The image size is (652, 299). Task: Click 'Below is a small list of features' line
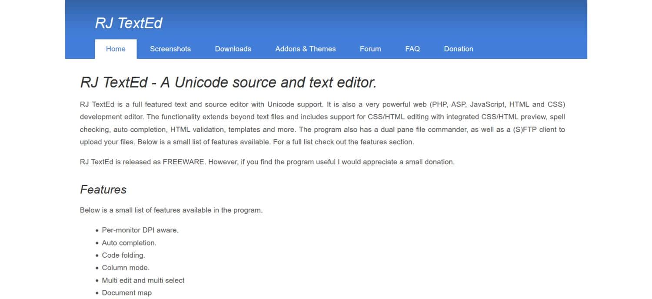click(171, 210)
